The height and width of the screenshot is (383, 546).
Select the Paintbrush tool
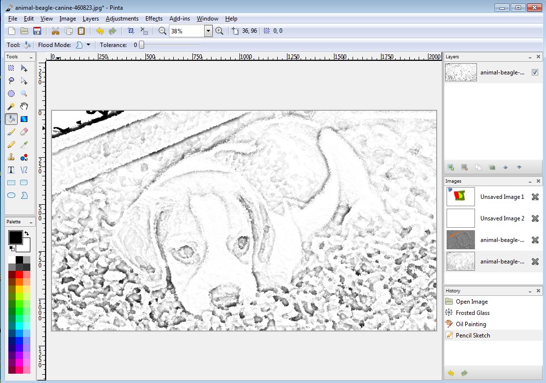click(x=11, y=131)
